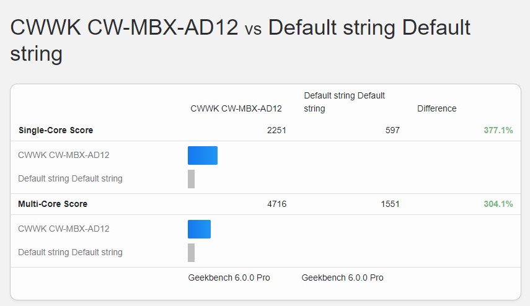Click the multi-core score value 4716
The image size is (530, 306).
276,204
